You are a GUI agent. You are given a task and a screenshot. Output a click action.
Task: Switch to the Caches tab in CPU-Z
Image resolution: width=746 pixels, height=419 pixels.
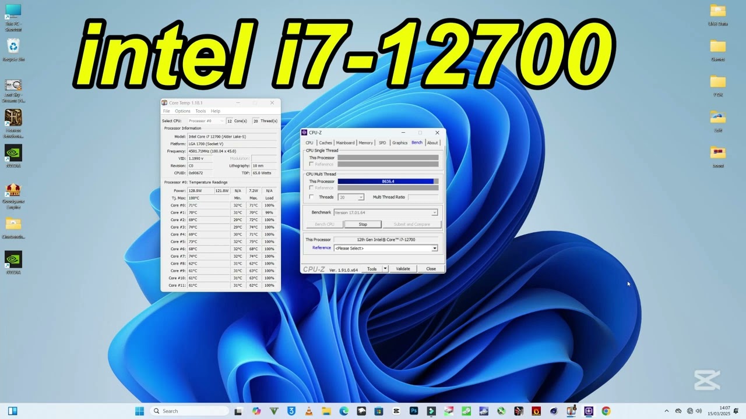click(x=325, y=143)
